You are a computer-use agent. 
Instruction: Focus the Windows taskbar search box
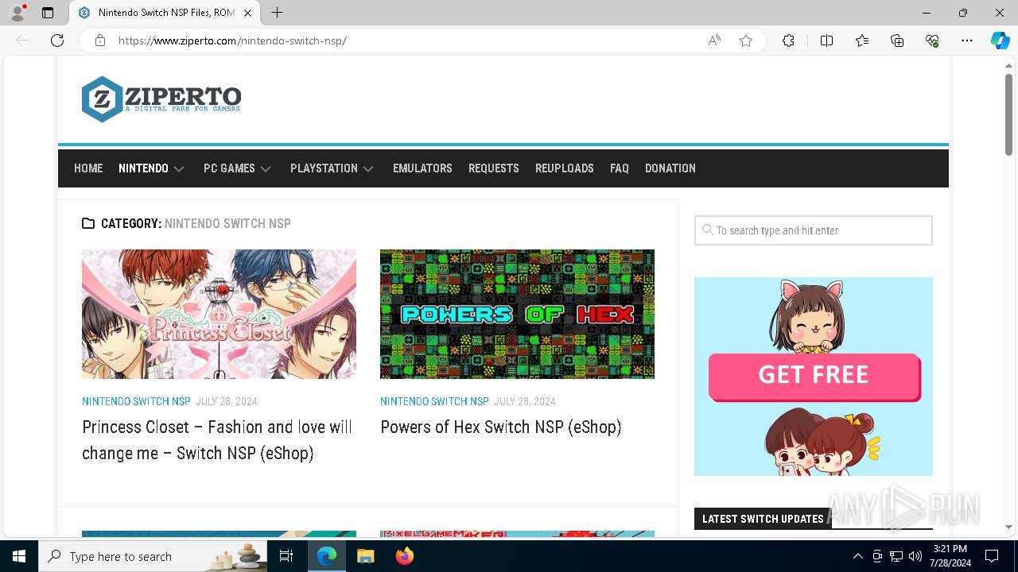point(154,556)
